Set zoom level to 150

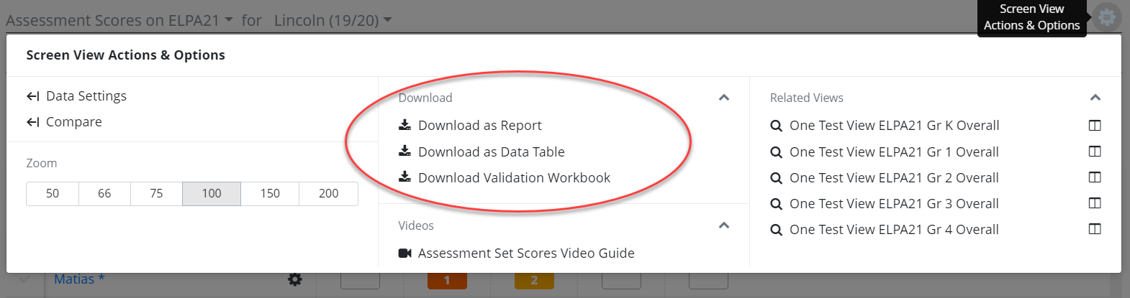click(x=270, y=193)
